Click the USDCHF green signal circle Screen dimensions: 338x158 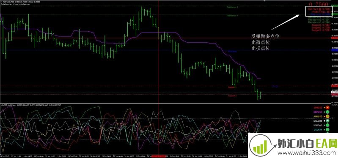click(327, 130)
